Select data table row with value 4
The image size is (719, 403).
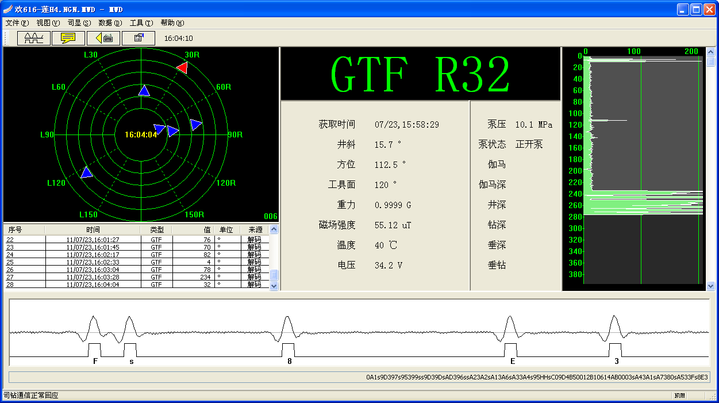(136, 262)
